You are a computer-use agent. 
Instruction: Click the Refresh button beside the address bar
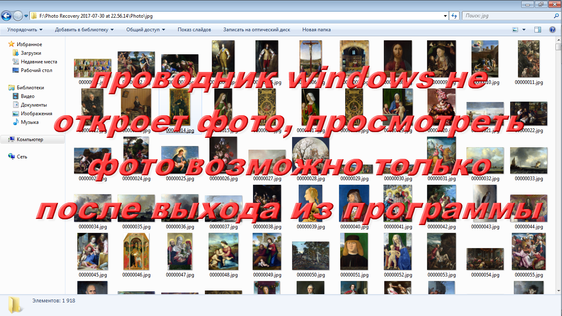point(454,16)
